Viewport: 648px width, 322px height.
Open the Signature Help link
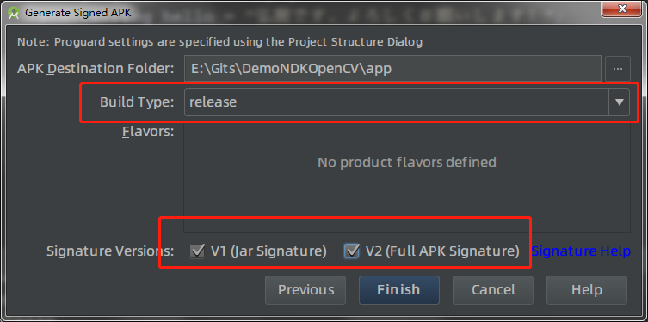[581, 251]
